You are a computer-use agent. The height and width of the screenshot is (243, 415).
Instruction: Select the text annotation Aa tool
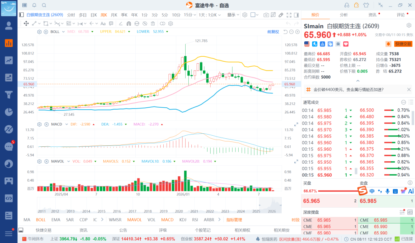pyautogui.click(x=103, y=23)
